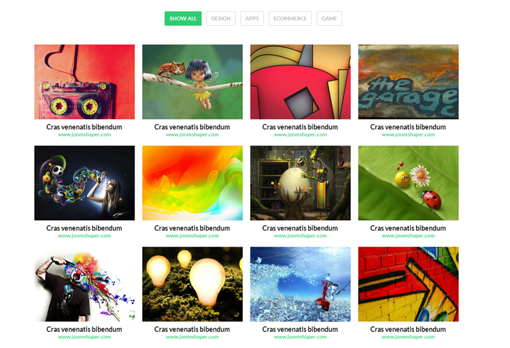Select the SHOW ALL filter button
The height and width of the screenshot is (348, 510).
coord(183,18)
